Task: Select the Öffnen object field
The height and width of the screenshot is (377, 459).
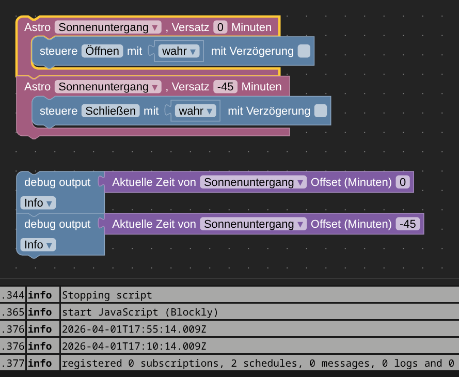Action: 102,51
